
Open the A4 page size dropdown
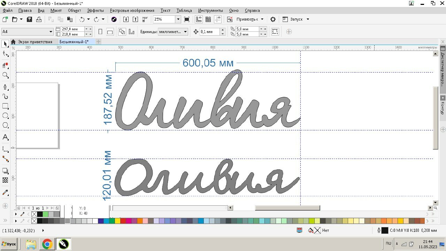[51, 32]
